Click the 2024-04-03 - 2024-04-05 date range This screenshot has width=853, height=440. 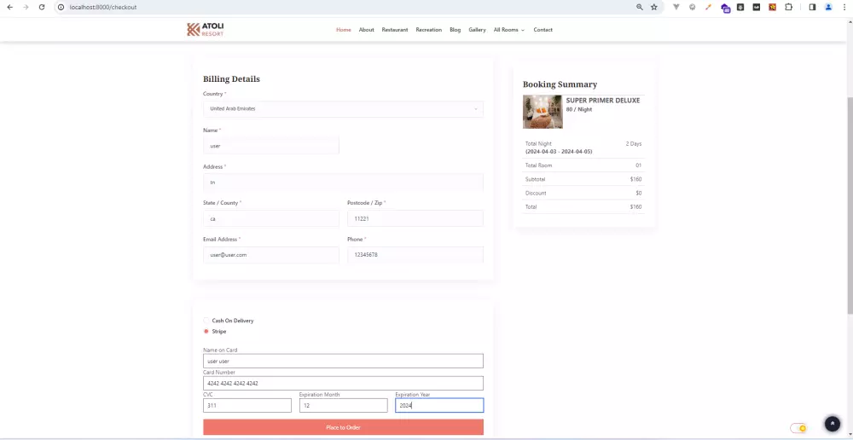point(559,152)
